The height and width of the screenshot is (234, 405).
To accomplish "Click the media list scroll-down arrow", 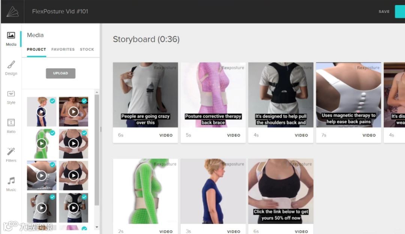I will [x=97, y=227].
